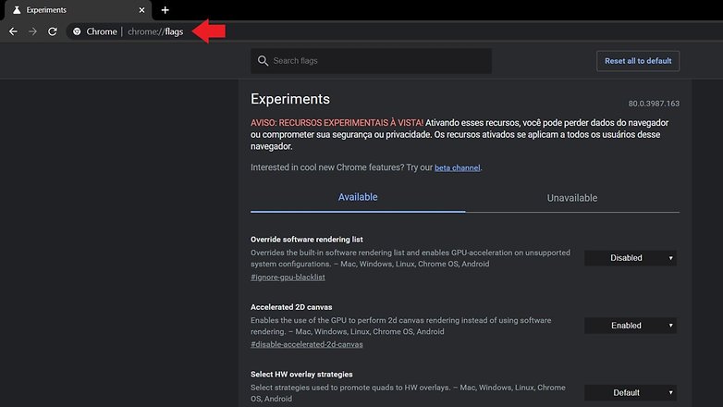The height and width of the screenshot is (407, 723).
Task: Open a new tab with plus icon
Action: [x=165, y=10]
